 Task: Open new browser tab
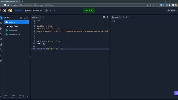23,2
